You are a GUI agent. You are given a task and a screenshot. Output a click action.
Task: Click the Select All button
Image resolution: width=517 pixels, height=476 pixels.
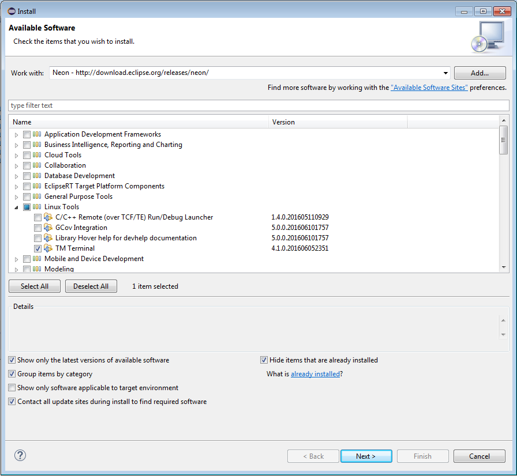point(35,286)
